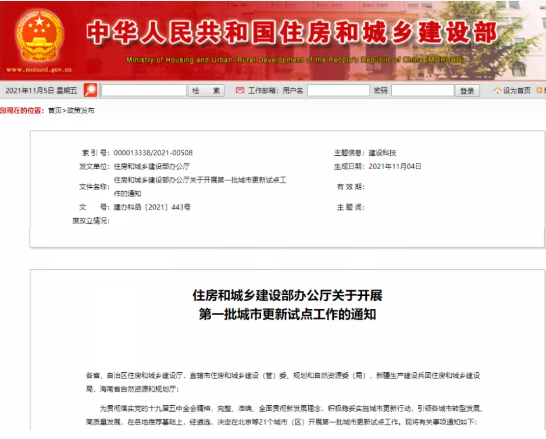Click the 工作邮箱 label

click(x=263, y=91)
